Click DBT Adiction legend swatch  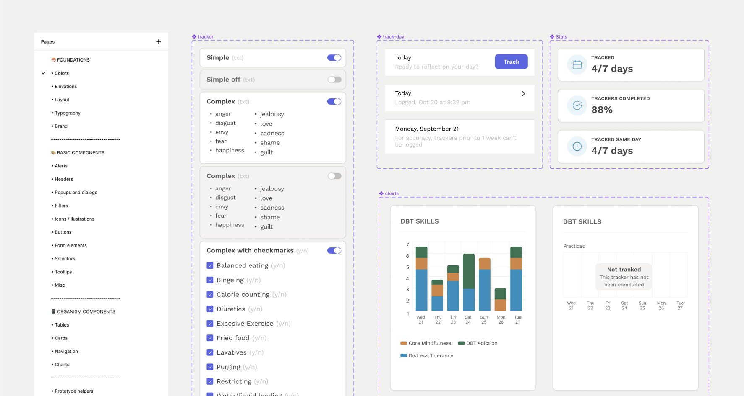[461, 343]
